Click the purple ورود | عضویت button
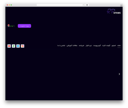The width and height of the screenshot is (128, 108). pyautogui.click(x=24, y=26)
